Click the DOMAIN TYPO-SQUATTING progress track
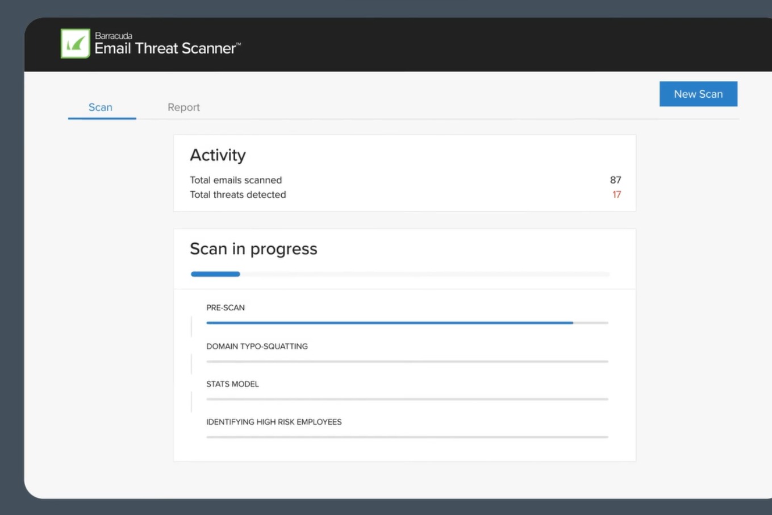Screen dimensions: 772x515 (406, 360)
